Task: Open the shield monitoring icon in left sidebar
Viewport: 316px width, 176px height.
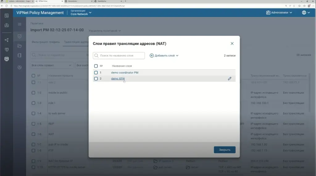Action: [7, 49]
